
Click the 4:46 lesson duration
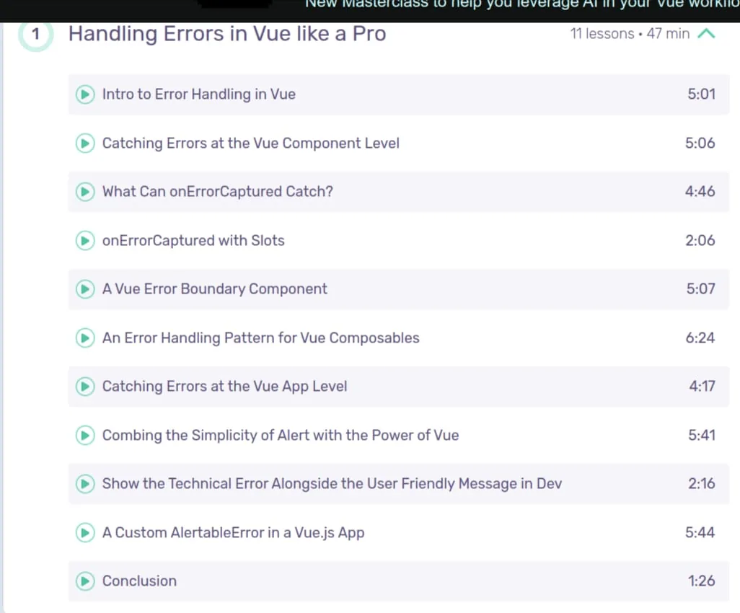700,192
